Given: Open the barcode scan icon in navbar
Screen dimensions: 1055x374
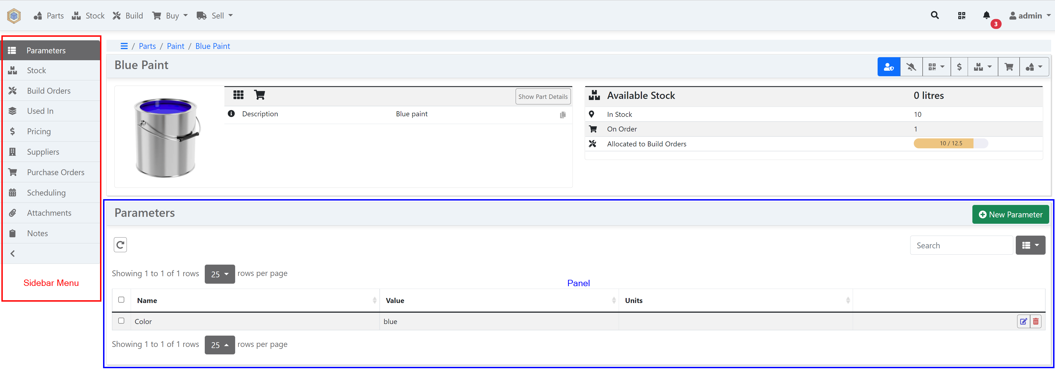Looking at the screenshot, I should (962, 15).
